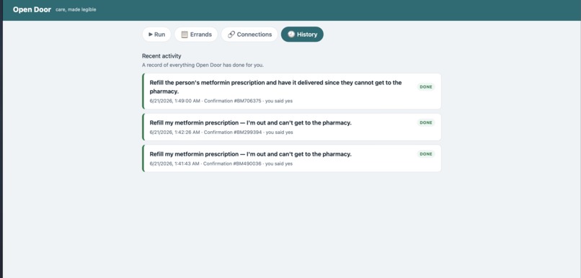Open the metformin entry from 1:42:26 AM

(x=292, y=127)
